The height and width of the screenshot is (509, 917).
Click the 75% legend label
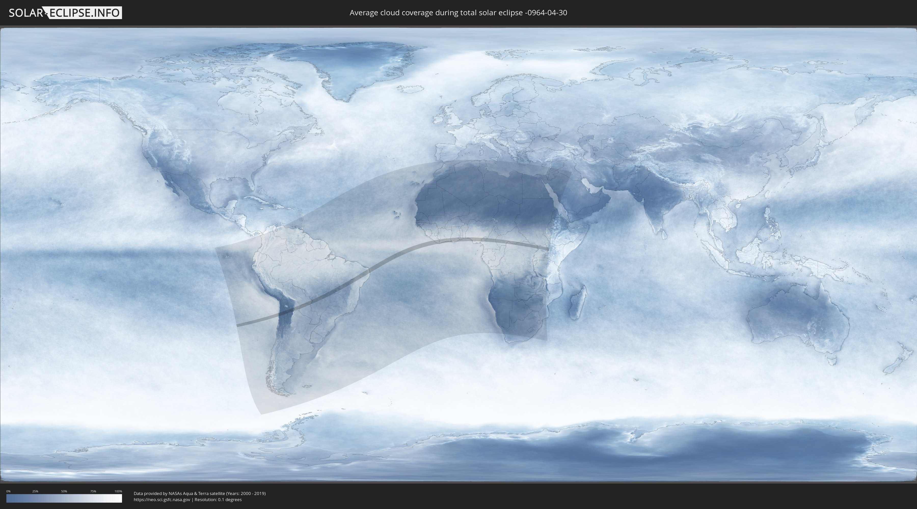click(x=93, y=491)
